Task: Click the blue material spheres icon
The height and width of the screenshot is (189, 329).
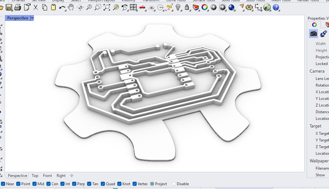Action: pos(324,34)
